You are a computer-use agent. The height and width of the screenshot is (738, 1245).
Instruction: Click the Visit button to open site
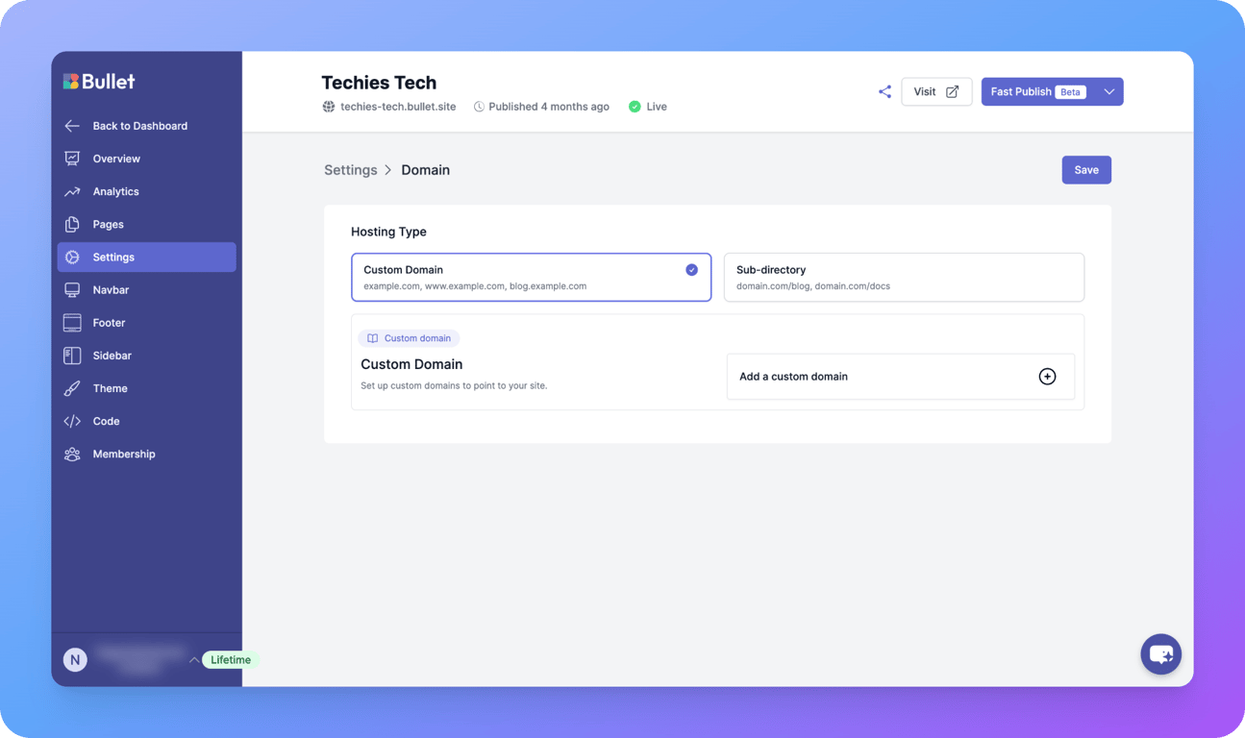coord(935,91)
